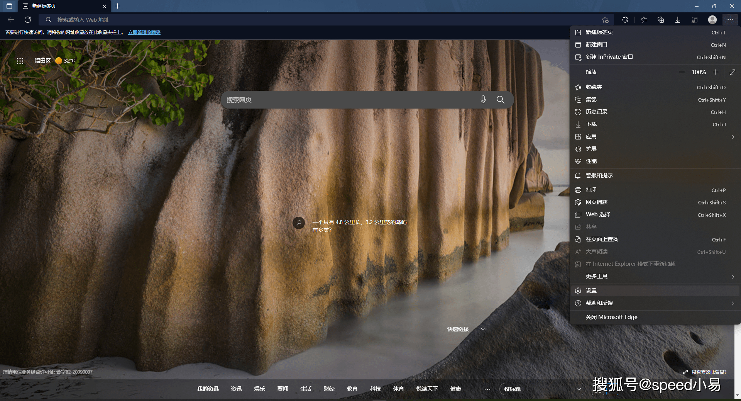Click the user profile avatar icon

point(712,20)
